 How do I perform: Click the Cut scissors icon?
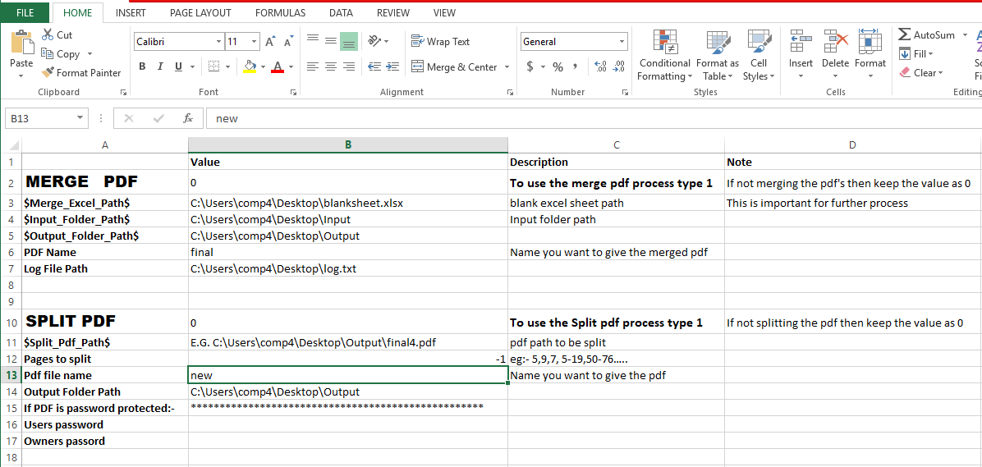coord(47,35)
